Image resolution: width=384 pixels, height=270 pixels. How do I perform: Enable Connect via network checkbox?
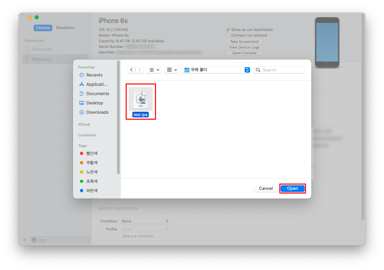[228, 35]
